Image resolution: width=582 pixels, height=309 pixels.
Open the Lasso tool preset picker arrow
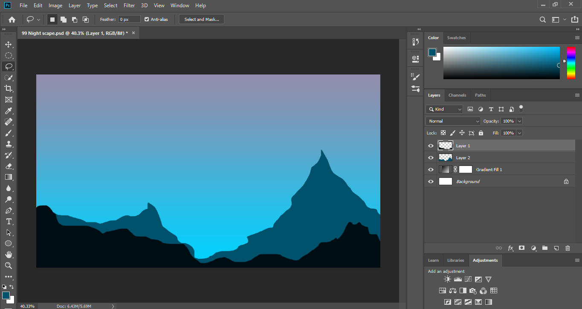pyautogui.click(x=39, y=20)
